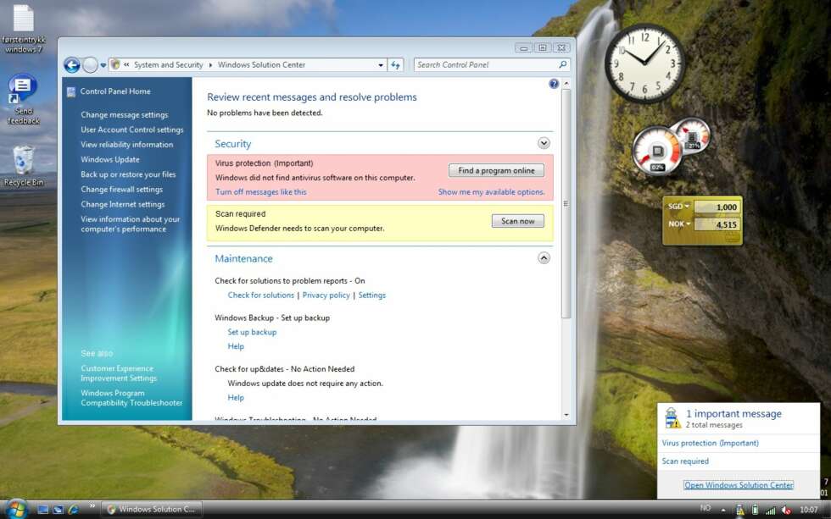
Task: Click the Start orb button
Action: [16, 509]
